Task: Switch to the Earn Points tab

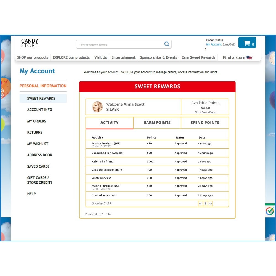Action: click(x=157, y=123)
